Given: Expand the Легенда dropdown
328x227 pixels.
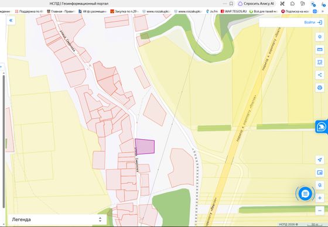Looking at the screenshot, I should pos(57,219).
